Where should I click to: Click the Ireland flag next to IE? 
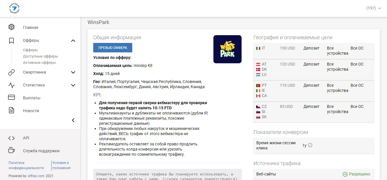point(258,90)
